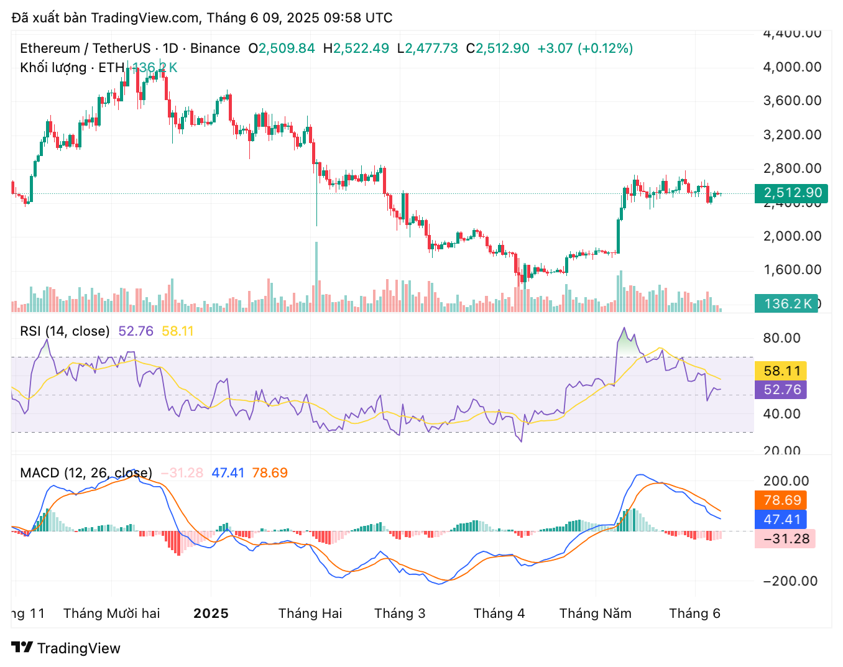Select the Ethereum / TetherUS symbol title

(129, 48)
